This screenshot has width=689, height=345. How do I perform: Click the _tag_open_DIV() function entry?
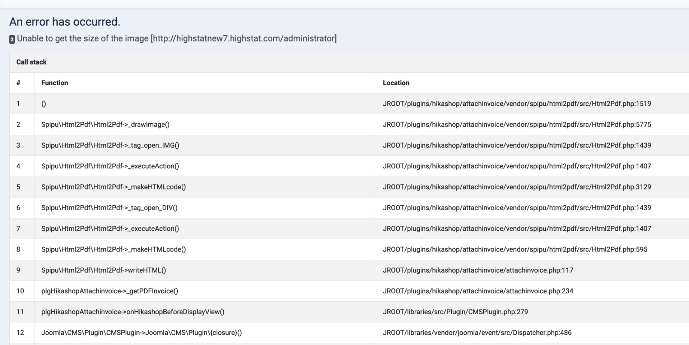[x=109, y=207]
